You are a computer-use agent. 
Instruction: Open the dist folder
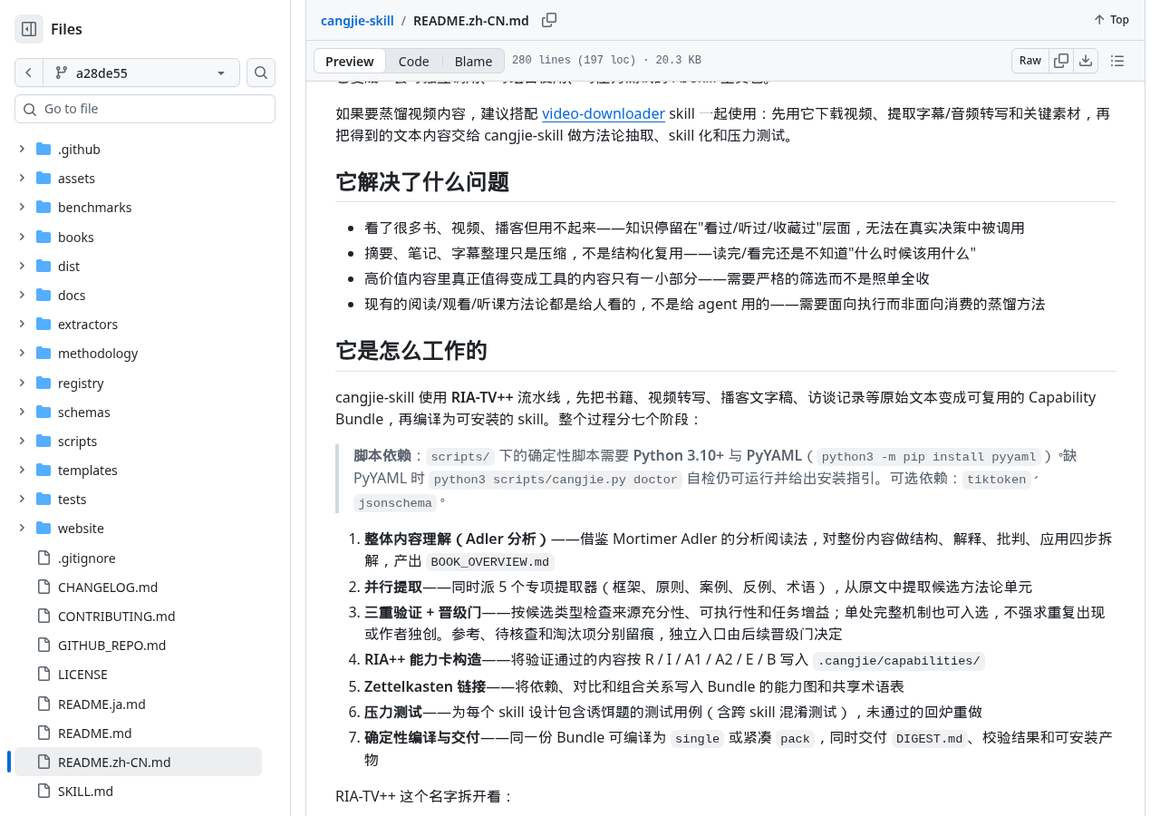[x=69, y=267]
